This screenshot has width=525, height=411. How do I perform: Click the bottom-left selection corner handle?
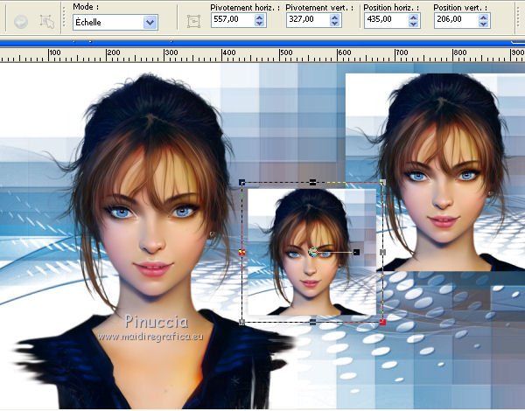242,322
